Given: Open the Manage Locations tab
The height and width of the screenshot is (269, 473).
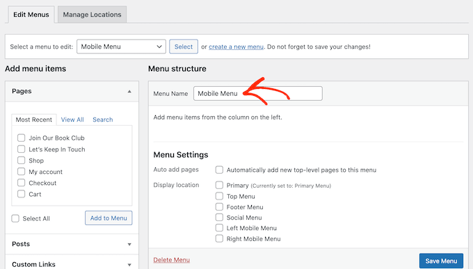Looking at the screenshot, I should pos(92,15).
